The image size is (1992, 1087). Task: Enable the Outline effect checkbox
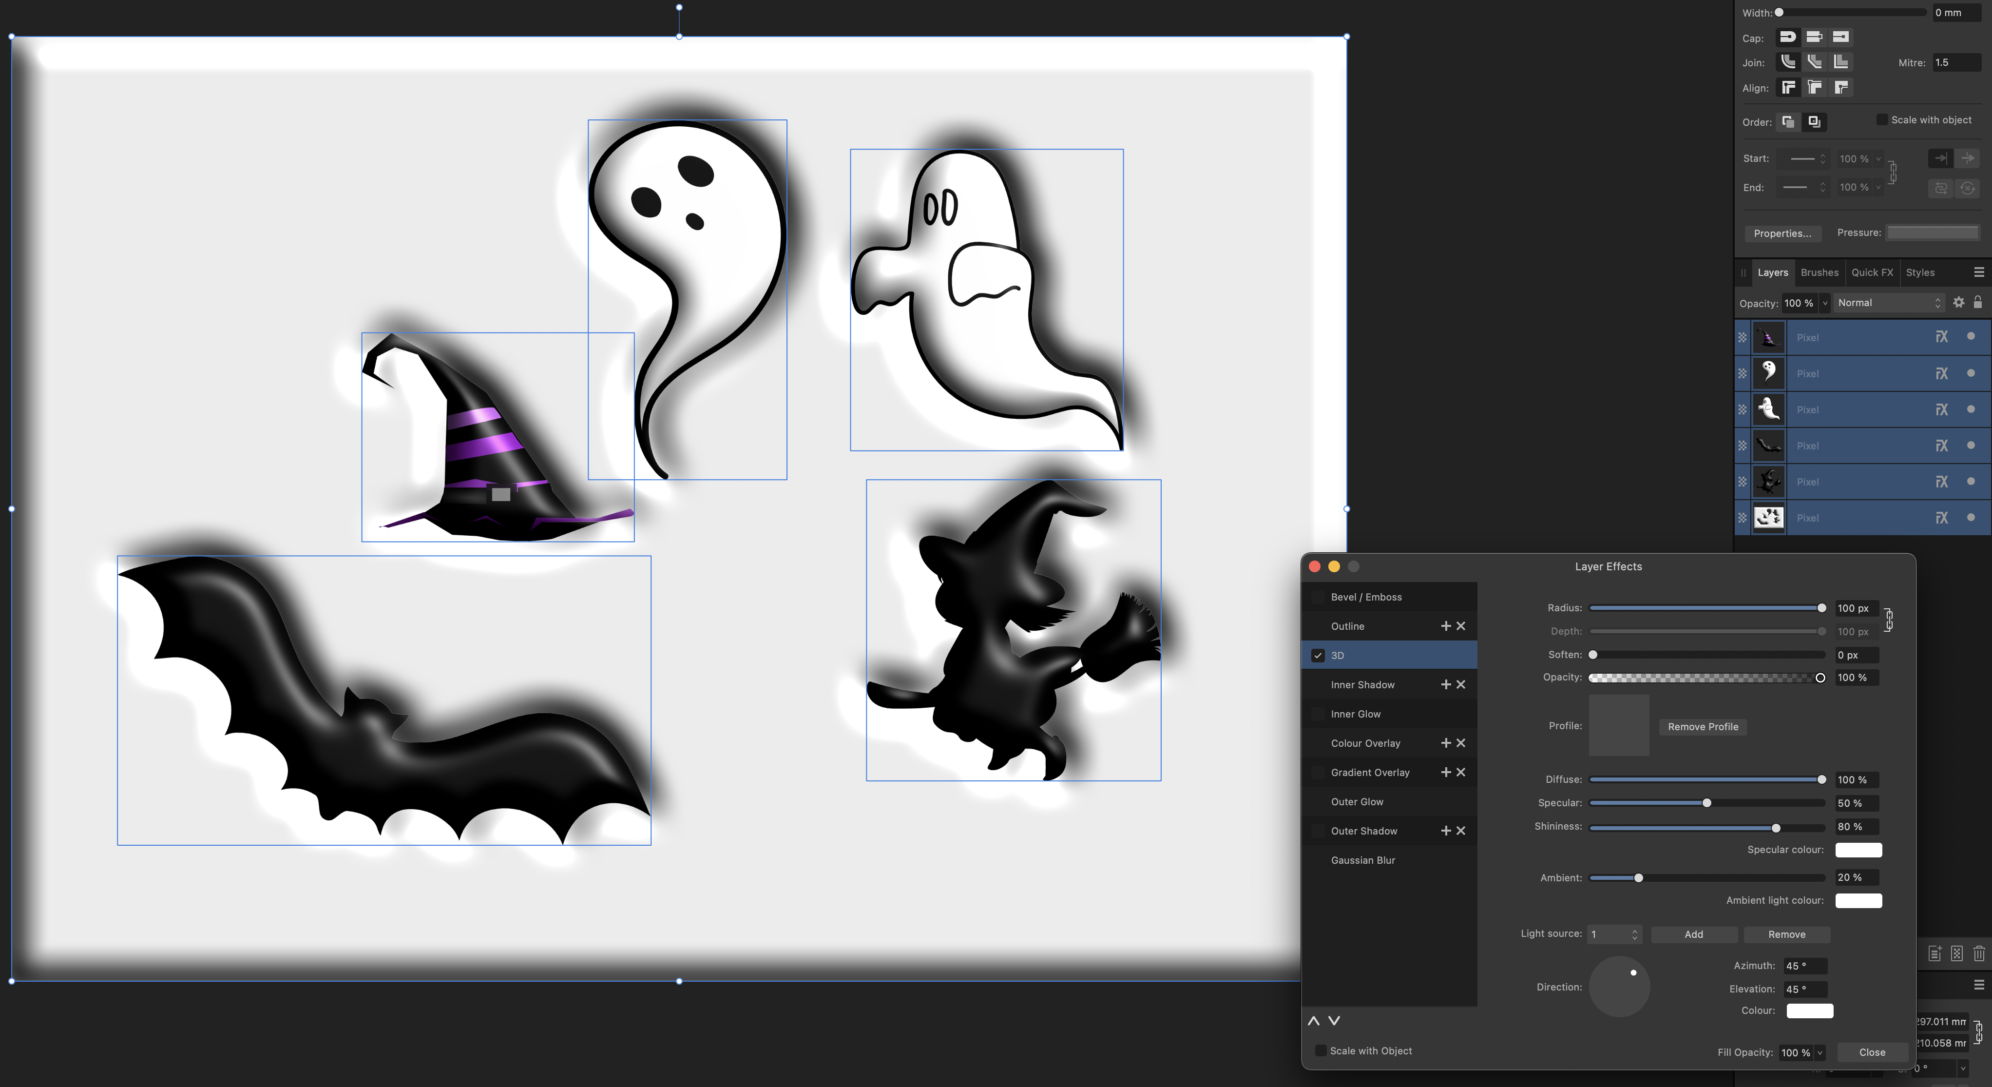(x=1318, y=626)
